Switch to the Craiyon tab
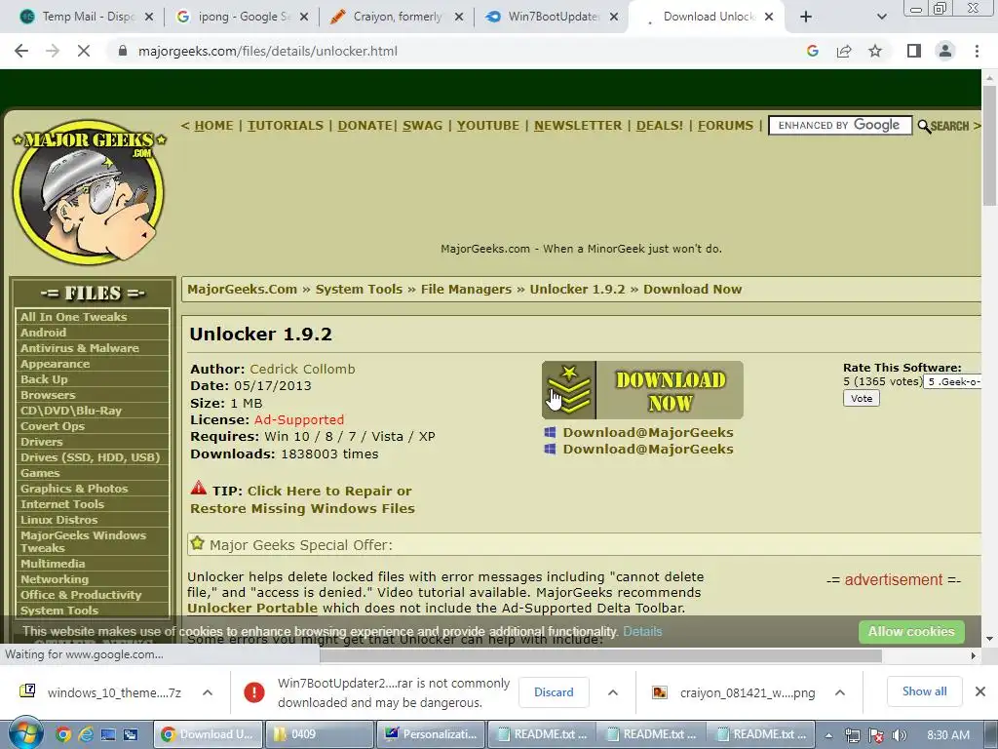 [x=398, y=17]
